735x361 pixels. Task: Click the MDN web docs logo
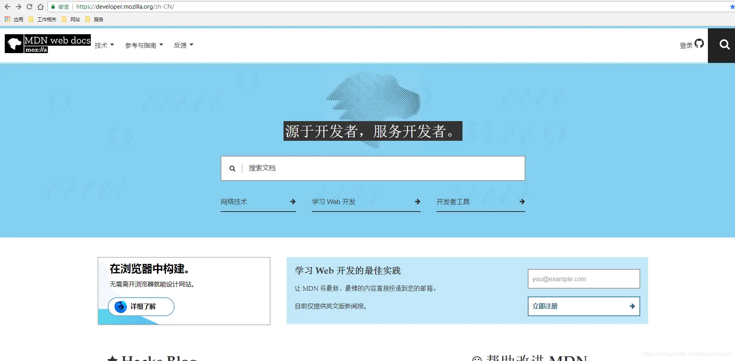47,43
